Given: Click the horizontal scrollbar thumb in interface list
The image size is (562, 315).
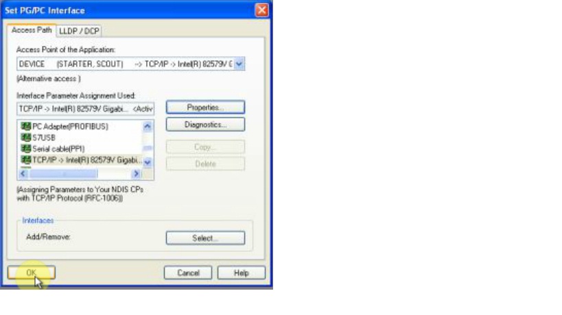Looking at the screenshot, I should [x=63, y=174].
